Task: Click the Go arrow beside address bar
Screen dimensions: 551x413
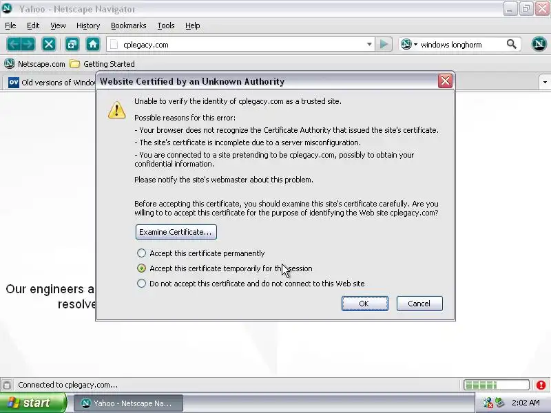Action: 384,45
